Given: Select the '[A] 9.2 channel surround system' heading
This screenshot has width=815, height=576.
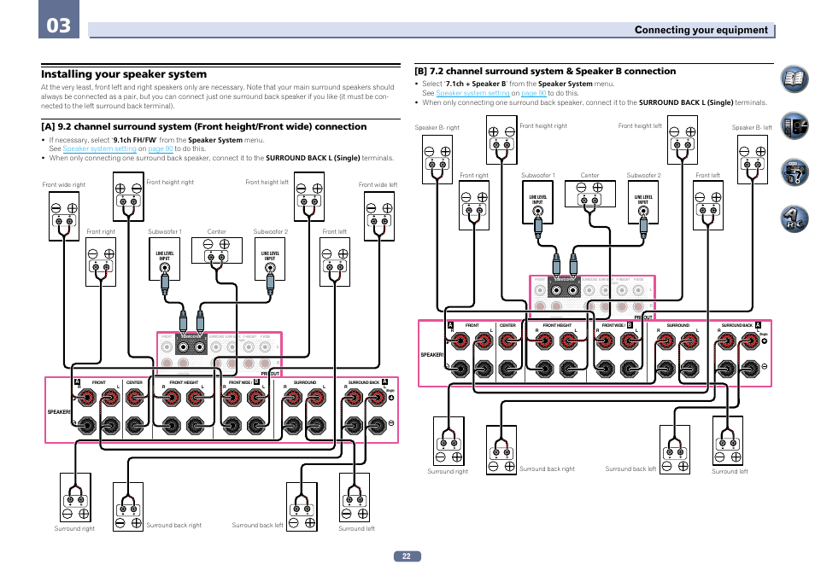Looking at the screenshot, I should (203, 127).
